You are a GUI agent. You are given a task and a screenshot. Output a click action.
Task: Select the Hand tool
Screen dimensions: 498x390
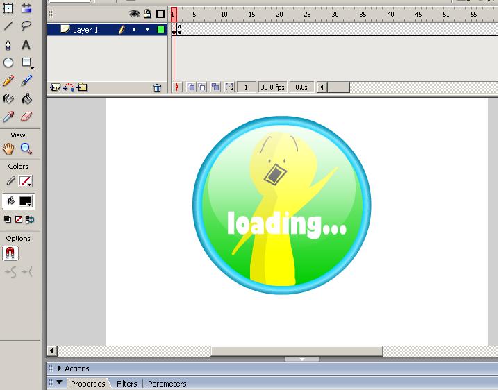click(8, 149)
